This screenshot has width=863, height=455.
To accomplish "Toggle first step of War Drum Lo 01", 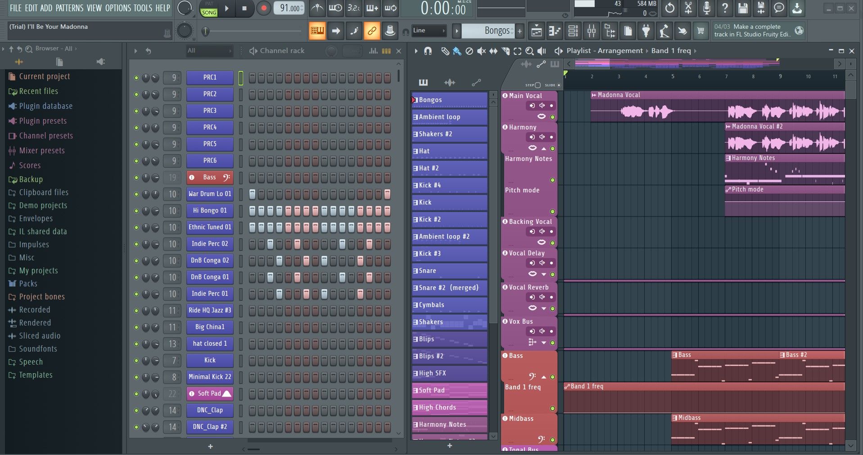I will [252, 194].
